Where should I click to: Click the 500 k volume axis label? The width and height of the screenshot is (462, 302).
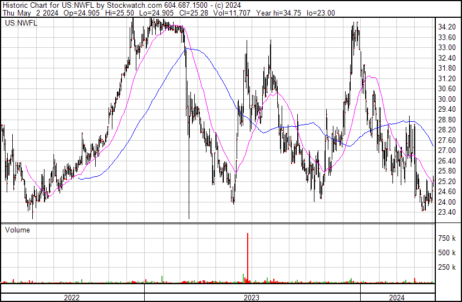pyautogui.click(x=446, y=253)
